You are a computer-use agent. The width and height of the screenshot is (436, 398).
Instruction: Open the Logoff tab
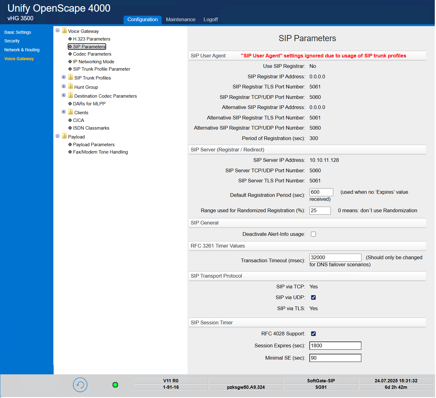(210, 19)
